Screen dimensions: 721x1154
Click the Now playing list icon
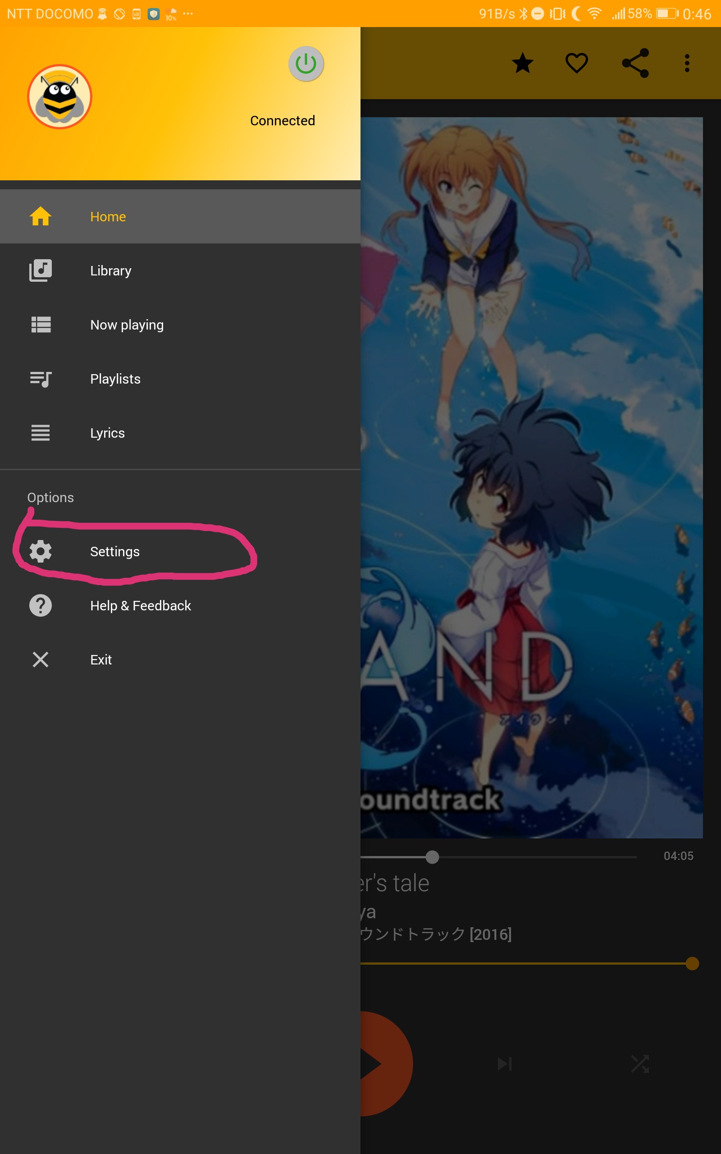(x=41, y=325)
